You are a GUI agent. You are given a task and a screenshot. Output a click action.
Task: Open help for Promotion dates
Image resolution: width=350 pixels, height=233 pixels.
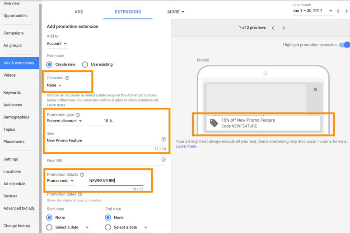[80, 194]
